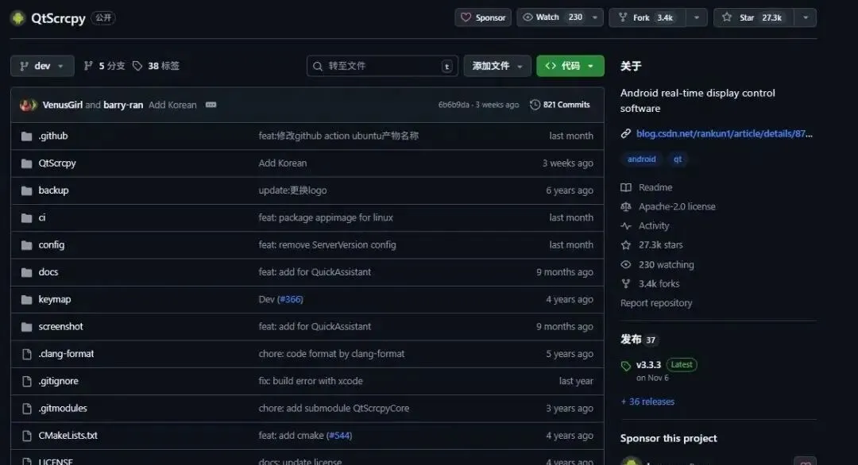This screenshot has height=465, width=858.
Task: Focus the 转至文件 search field
Action: pyautogui.click(x=382, y=66)
